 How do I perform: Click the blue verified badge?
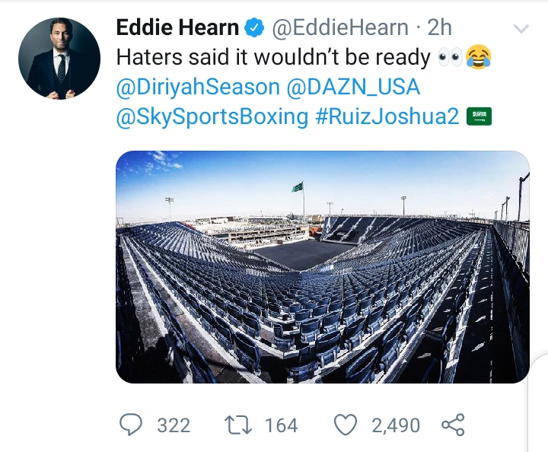[254, 27]
